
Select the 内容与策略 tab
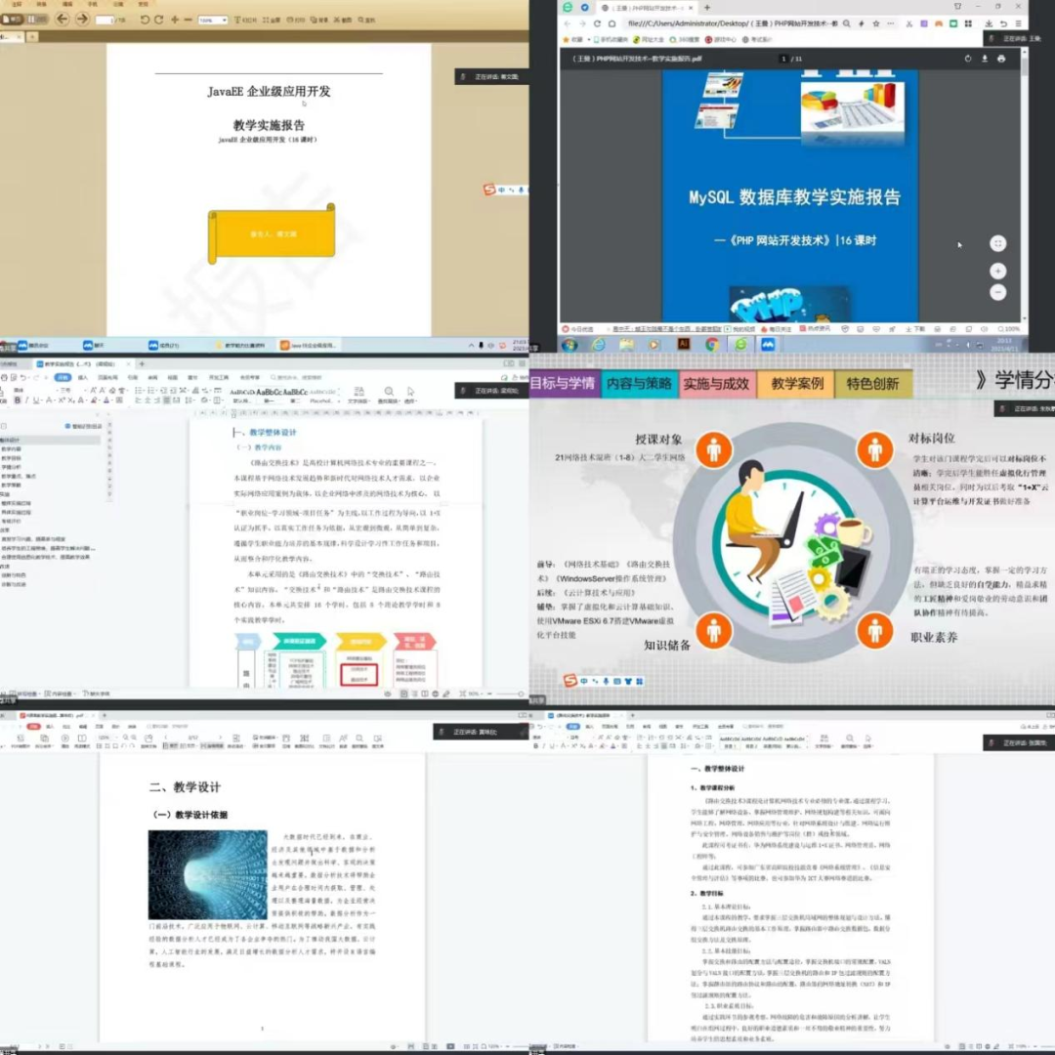[x=639, y=384]
